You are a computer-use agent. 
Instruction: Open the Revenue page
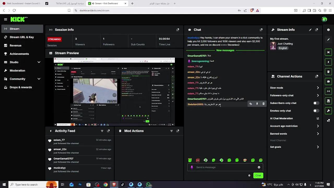[22, 45]
